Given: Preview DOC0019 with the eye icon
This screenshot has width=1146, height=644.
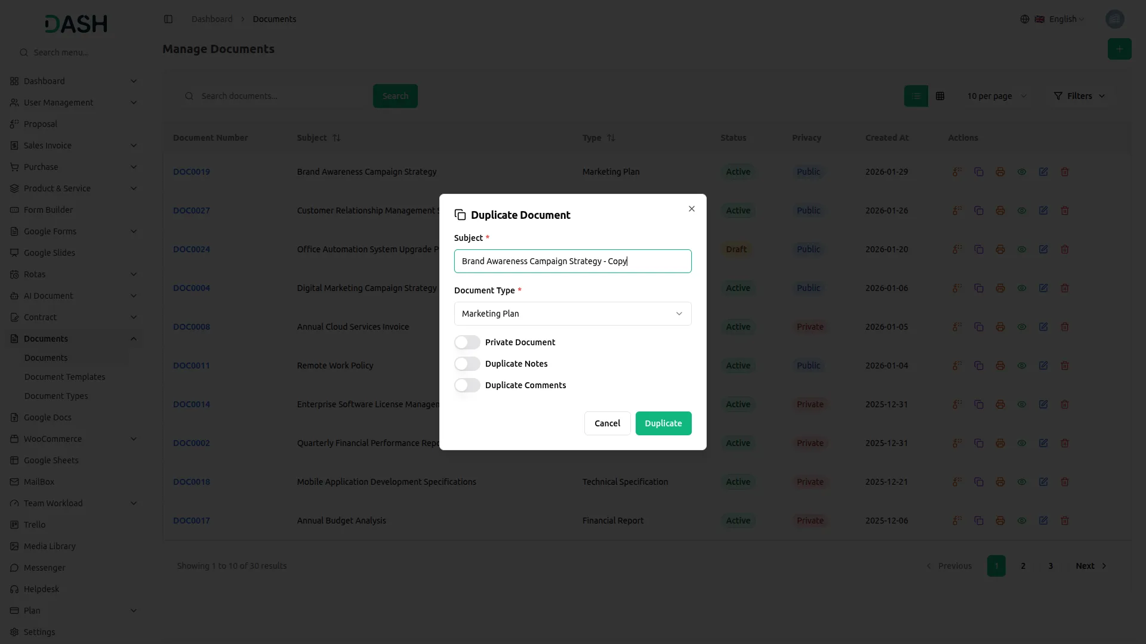Looking at the screenshot, I should [1021, 172].
